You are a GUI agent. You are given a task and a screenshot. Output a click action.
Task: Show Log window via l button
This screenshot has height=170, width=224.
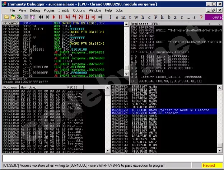pos(110,17)
